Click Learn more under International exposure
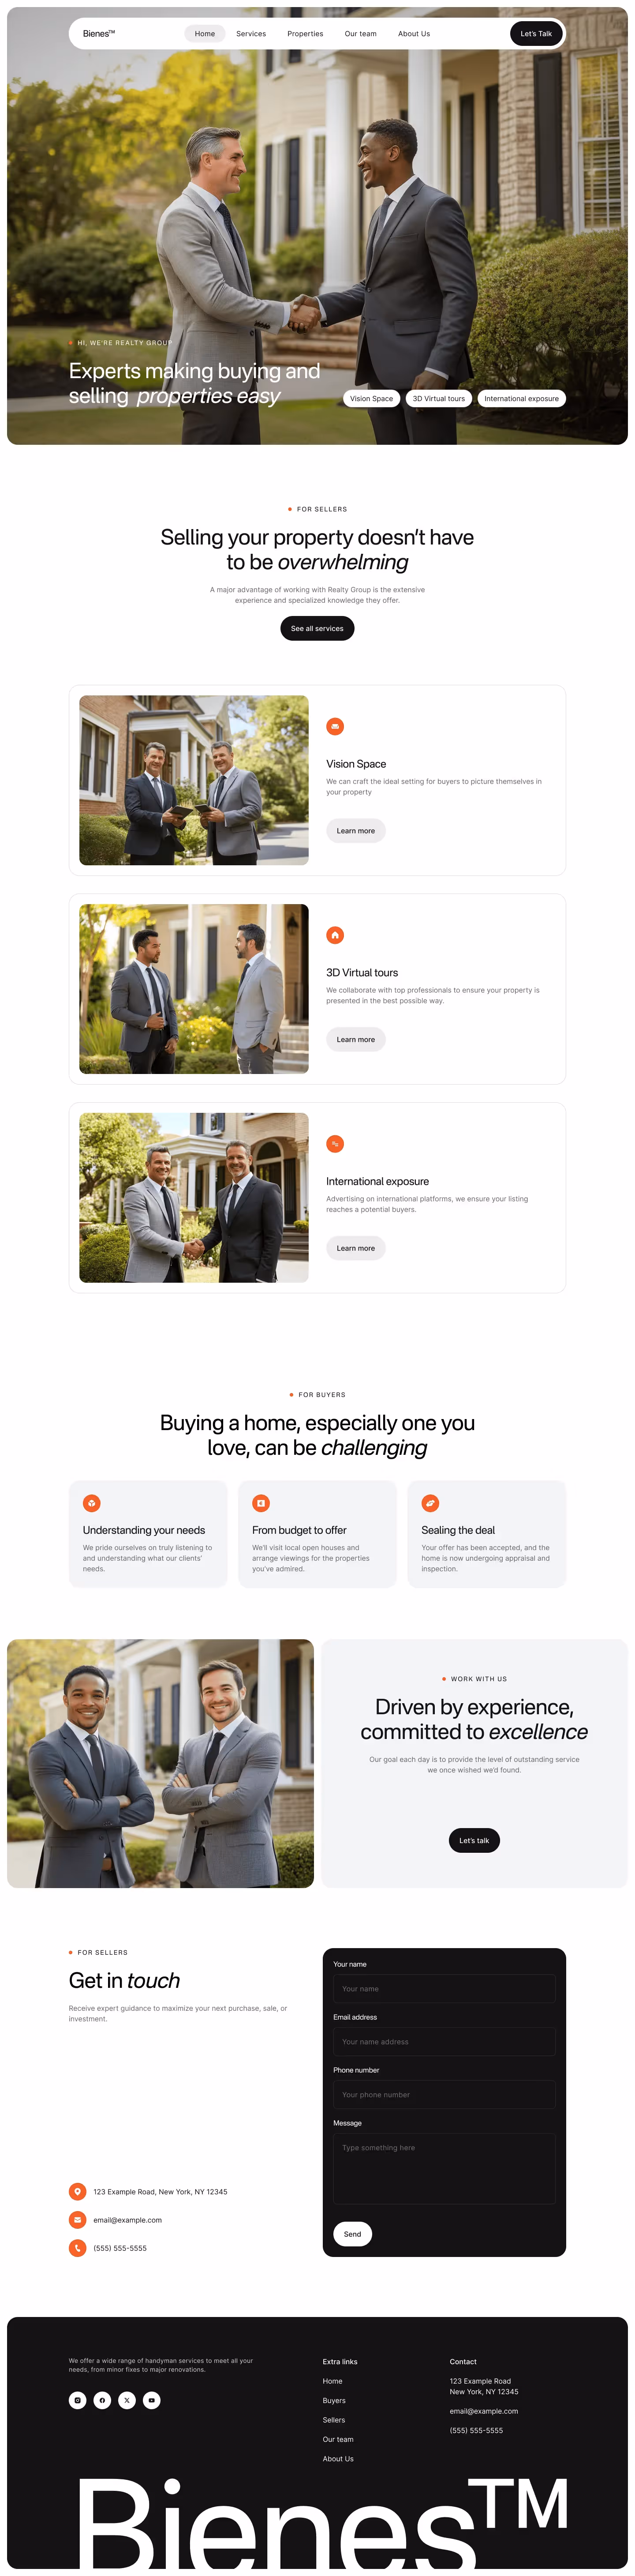This screenshot has height=2576, width=635. [356, 1248]
